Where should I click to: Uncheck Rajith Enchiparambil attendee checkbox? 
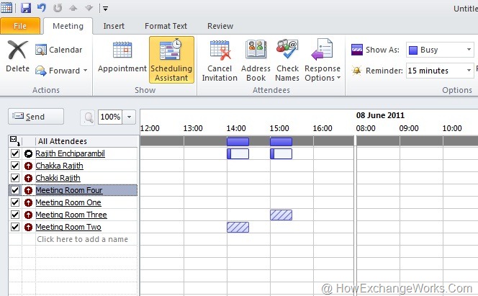(15, 153)
